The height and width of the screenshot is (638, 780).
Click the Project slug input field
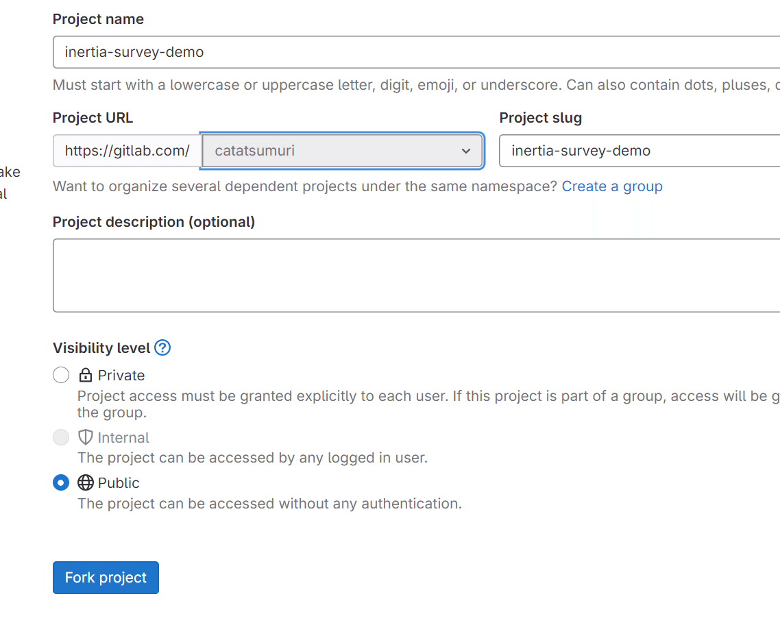click(639, 151)
